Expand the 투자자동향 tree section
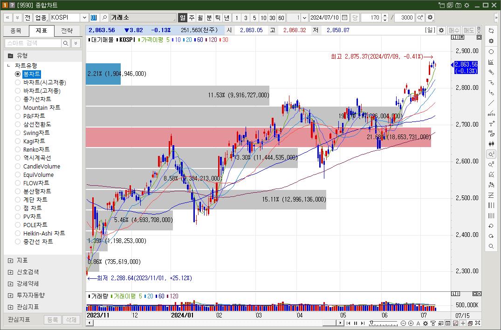The image size is (501, 330). 11,296
